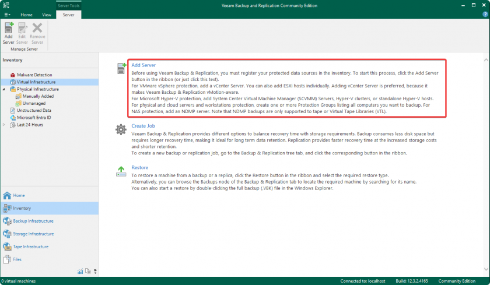This screenshot has width=490, height=285.
Task: Open the Malware Detection node
Action: click(34, 75)
